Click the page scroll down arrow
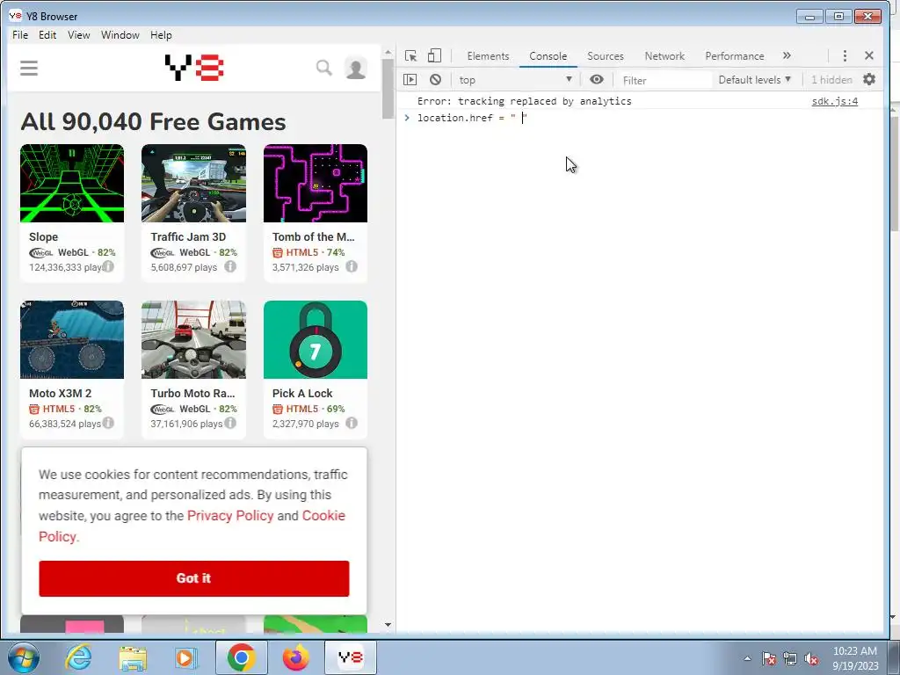 pos(388,625)
